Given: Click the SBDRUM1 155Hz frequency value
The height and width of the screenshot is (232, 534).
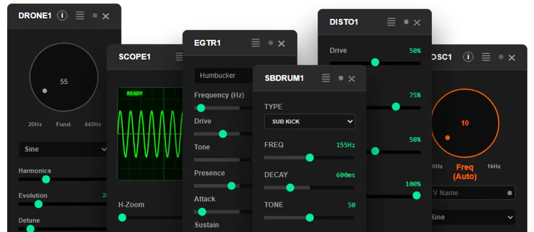Looking at the screenshot, I should (346, 145).
